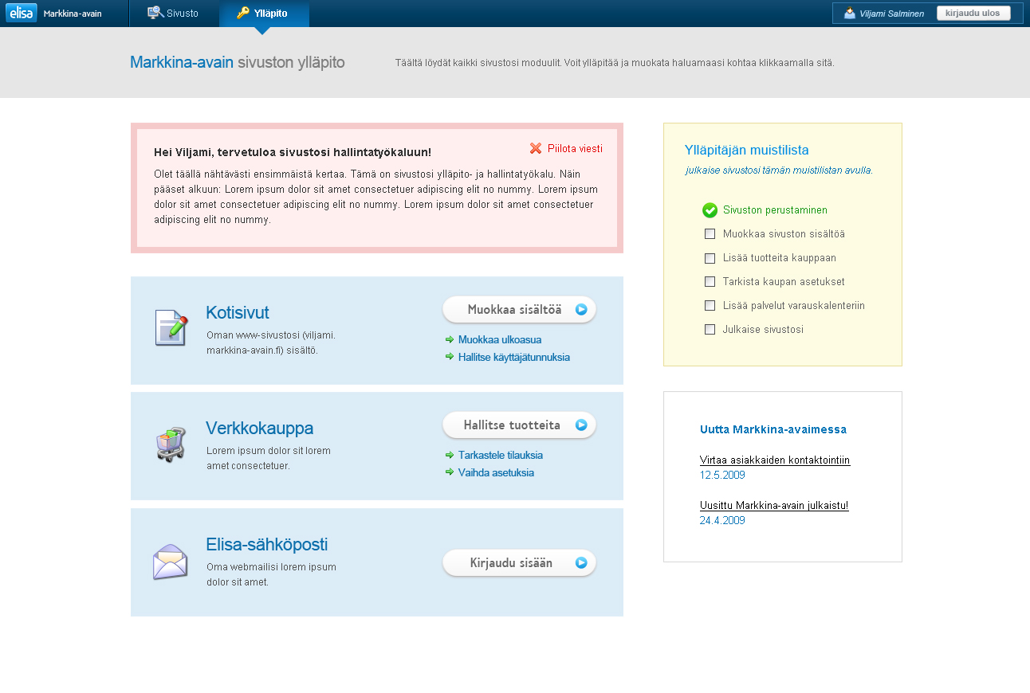
Task: Click the Kotisivut heading
Action: (x=238, y=312)
